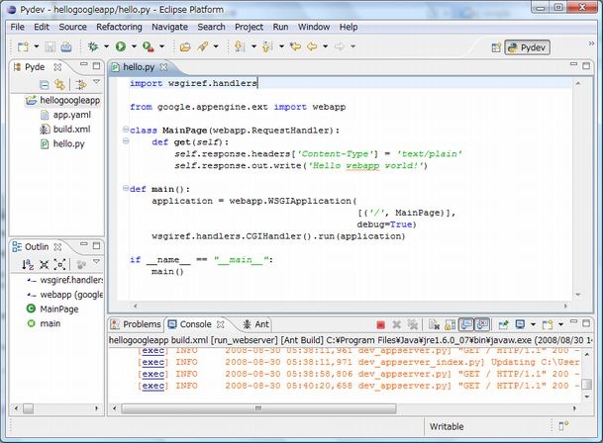
Task: Toggle Link with Editor in Package Explorer
Action: [58, 86]
